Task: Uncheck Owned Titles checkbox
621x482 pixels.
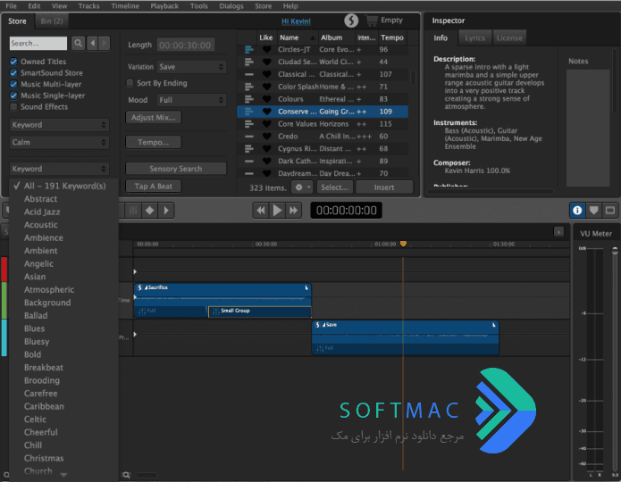Action: pos(13,62)
